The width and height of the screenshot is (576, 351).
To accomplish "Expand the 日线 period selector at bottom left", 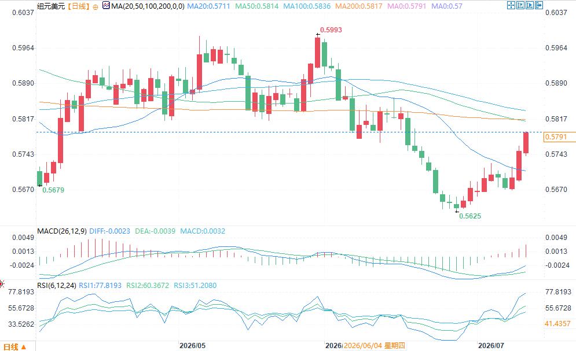I will 14,346.
